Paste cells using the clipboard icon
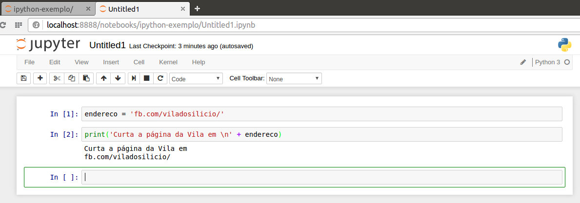The height and width of the screenshot is (203, 580). [x=86, y=78]
